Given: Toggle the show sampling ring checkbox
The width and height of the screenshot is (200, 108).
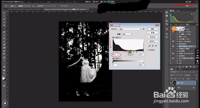Looking at the screenshot, I should 59,6.
